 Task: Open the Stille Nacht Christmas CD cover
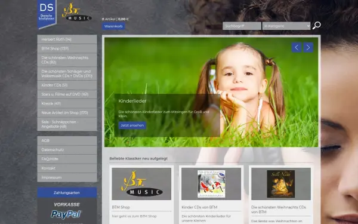(x=281, y=184)
